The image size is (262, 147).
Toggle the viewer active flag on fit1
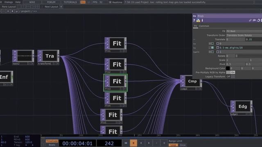tap(125, 51)
